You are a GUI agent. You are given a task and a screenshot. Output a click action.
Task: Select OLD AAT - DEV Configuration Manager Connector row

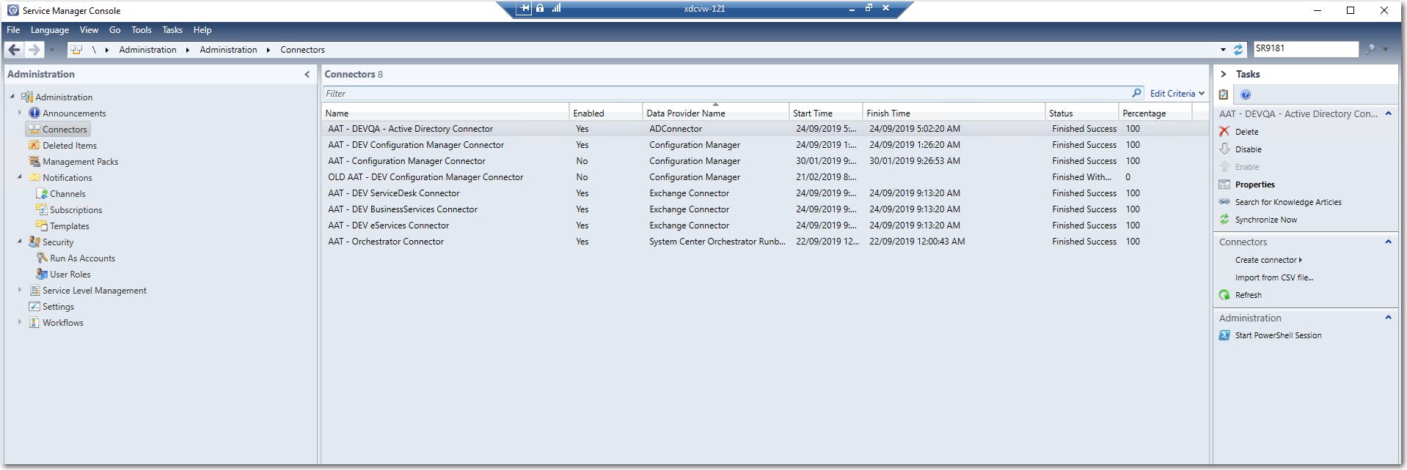click(765, 177)
